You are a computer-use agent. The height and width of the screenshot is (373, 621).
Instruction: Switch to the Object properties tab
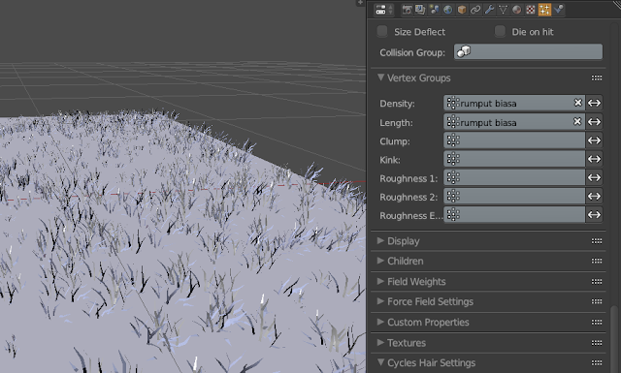pos(462,10)
